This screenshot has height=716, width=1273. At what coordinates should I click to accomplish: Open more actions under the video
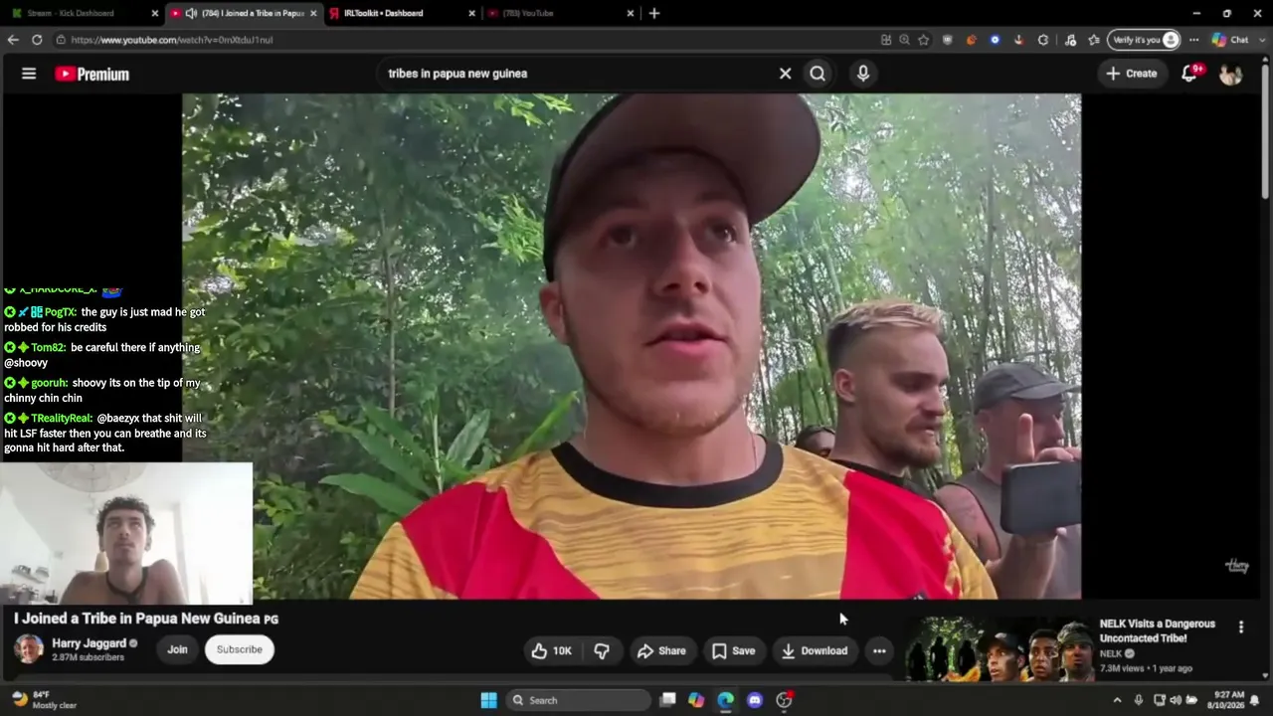[x=879, y=651]
